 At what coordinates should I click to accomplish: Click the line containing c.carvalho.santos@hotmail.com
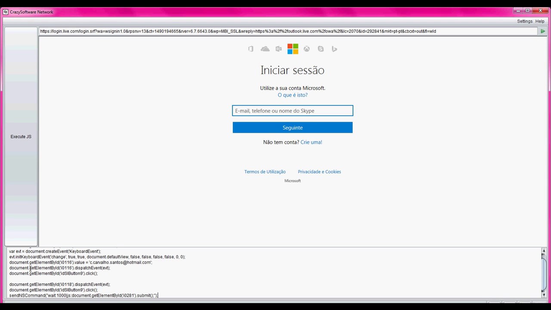coord(81,262)
